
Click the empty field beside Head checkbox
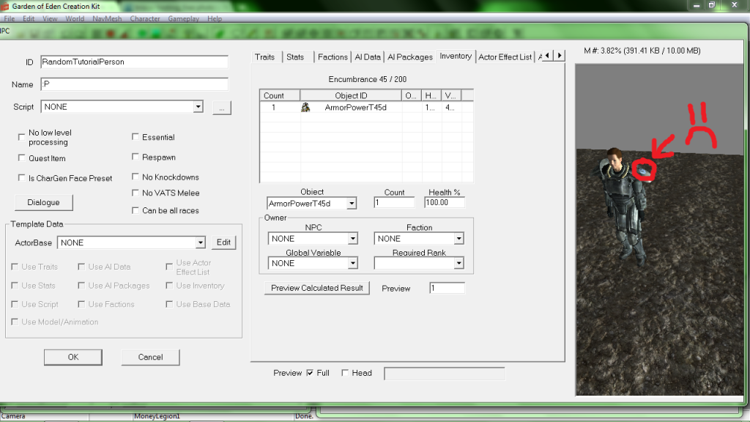445,373
